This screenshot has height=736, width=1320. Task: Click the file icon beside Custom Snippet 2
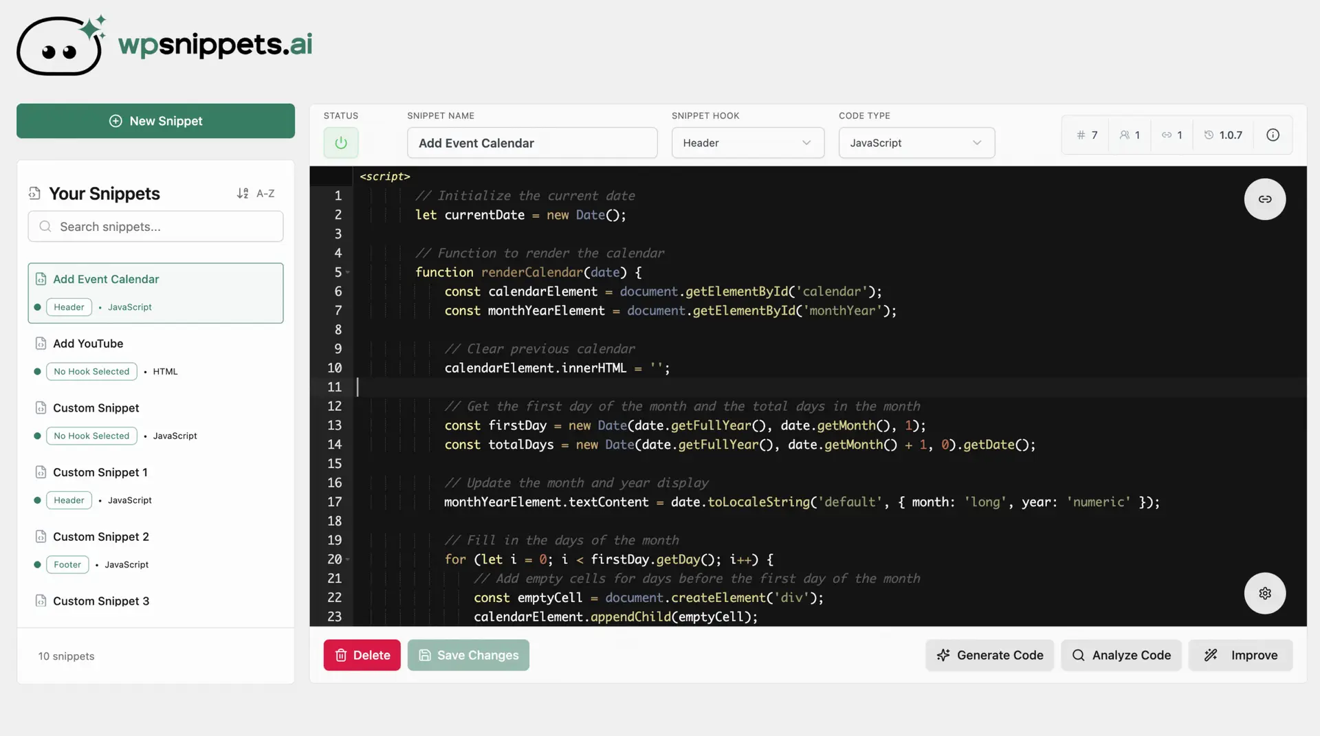click(41, 537)
